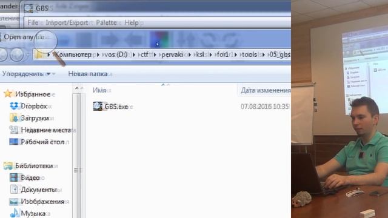
Task: Click the Избранное star icon
Action: point(8,93)
